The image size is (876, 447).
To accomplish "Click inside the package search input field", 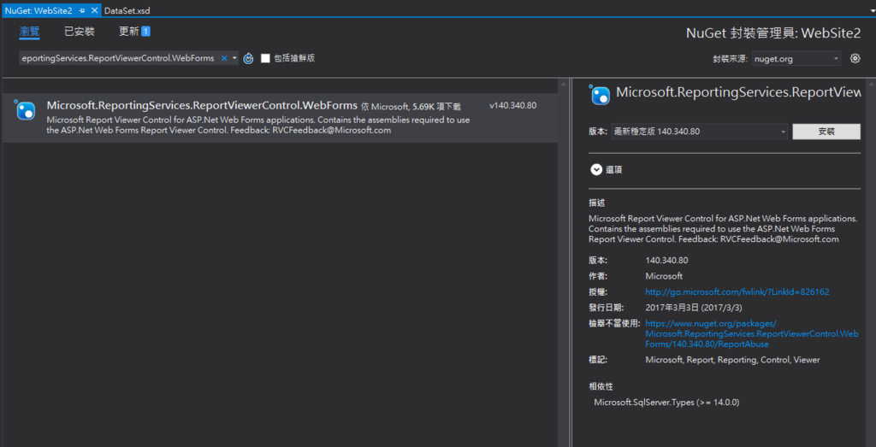I will [118, 58].
